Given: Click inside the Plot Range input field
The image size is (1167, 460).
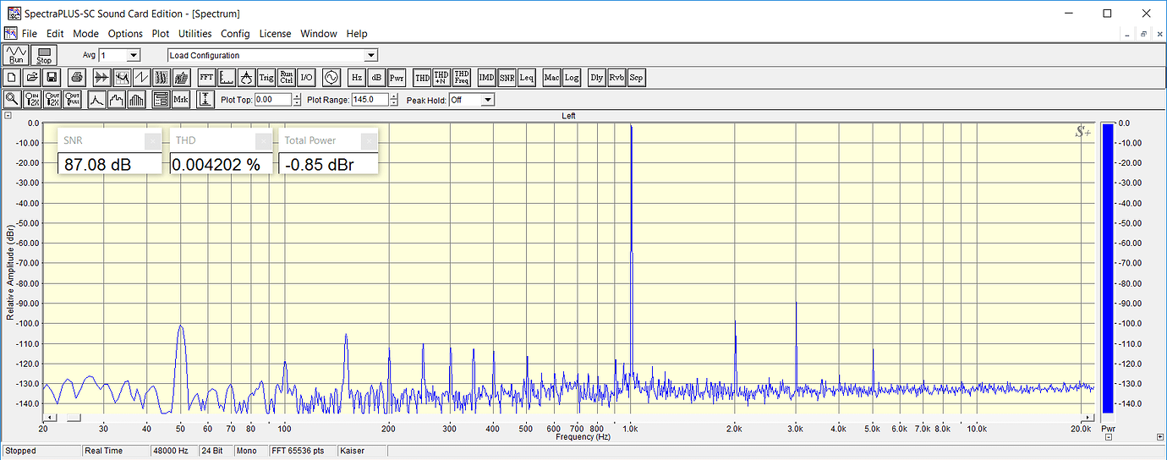Looking at the screenshot, I should (x=370, y=100).
